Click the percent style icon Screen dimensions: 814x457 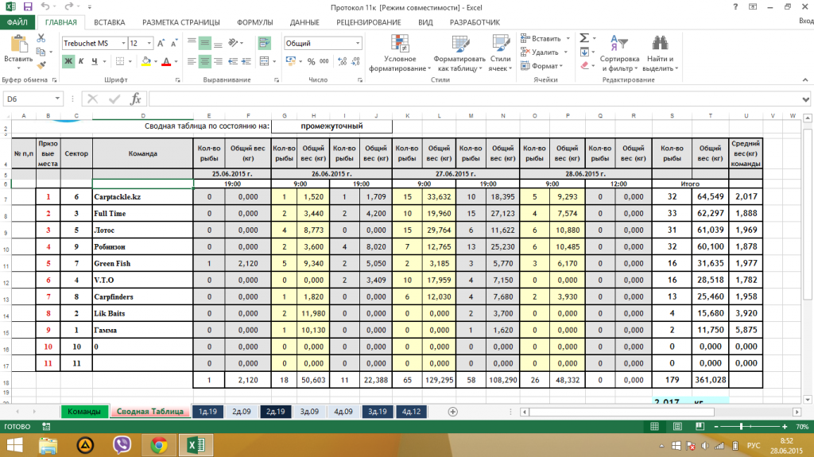312,62
